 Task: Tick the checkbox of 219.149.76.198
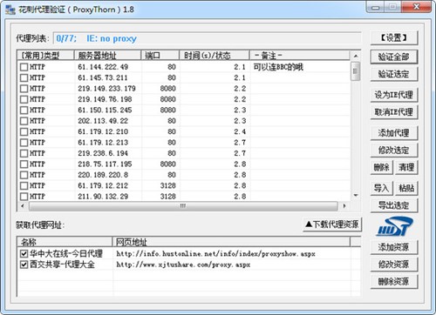click(24, 99)
